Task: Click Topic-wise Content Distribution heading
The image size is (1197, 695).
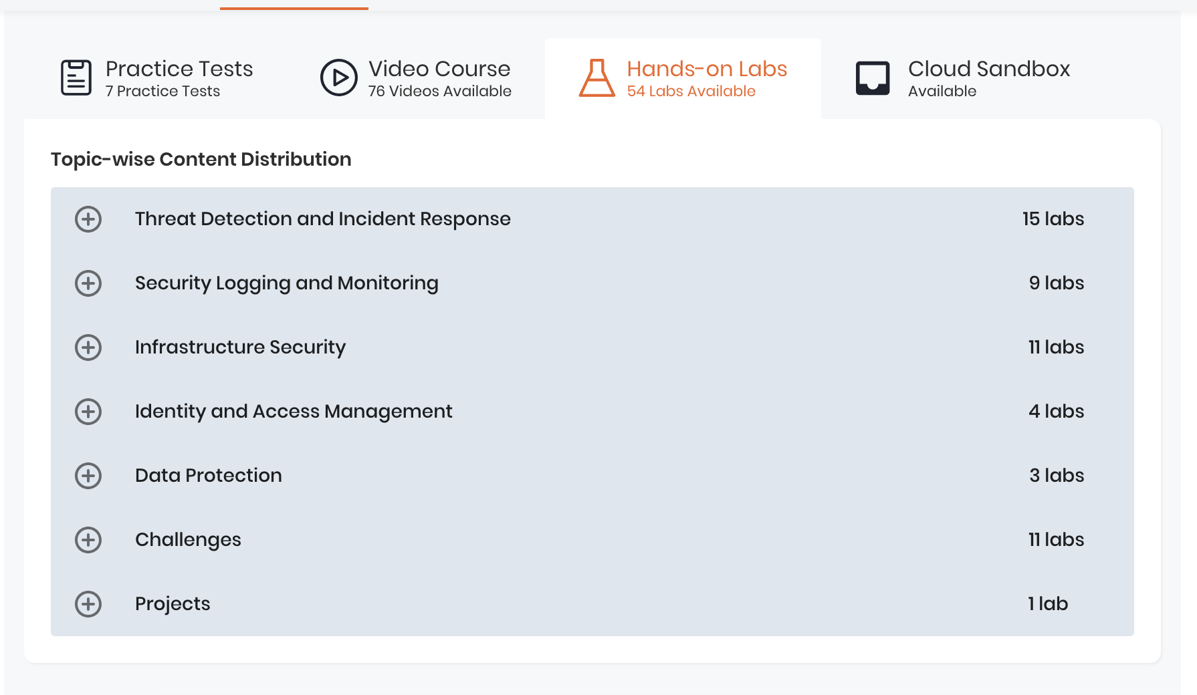Action: pyautogui.click(x=201, y=160)
